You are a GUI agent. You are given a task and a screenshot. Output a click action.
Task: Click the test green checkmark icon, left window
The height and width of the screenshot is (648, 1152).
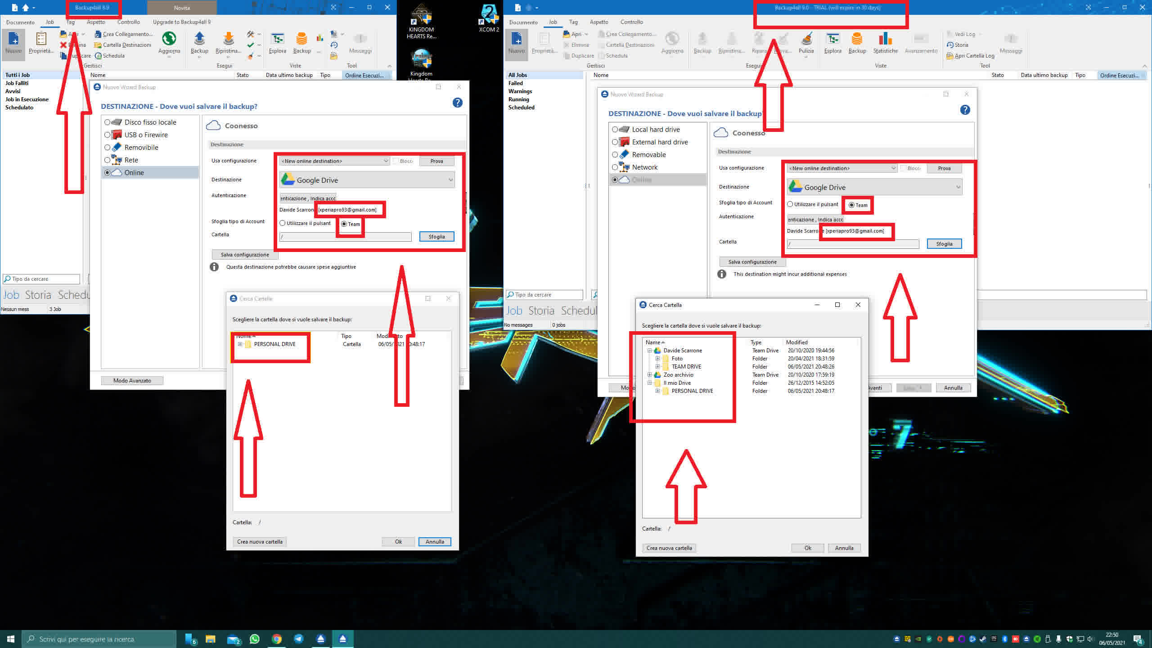pos(251,45)
